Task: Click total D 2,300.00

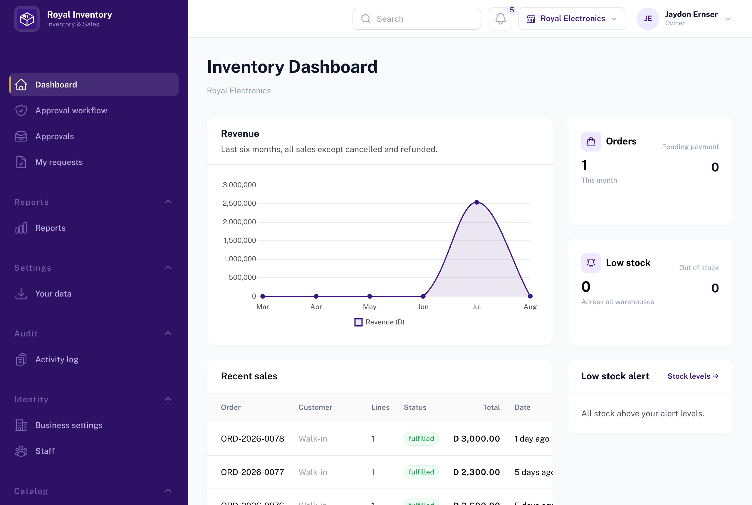Action: [476, 472]
